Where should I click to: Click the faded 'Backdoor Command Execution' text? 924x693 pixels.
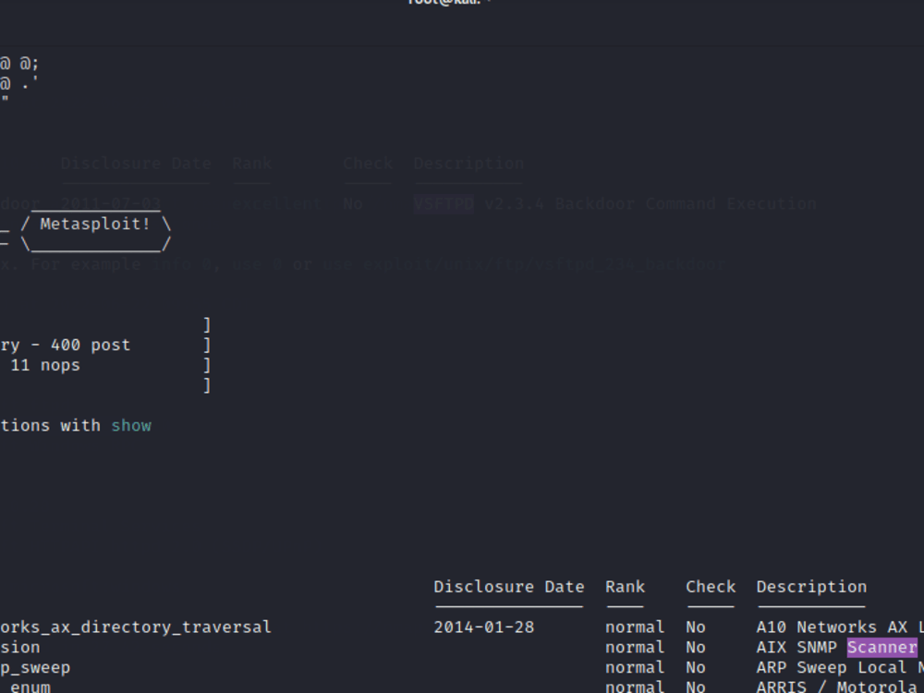[x=686, y=204]
